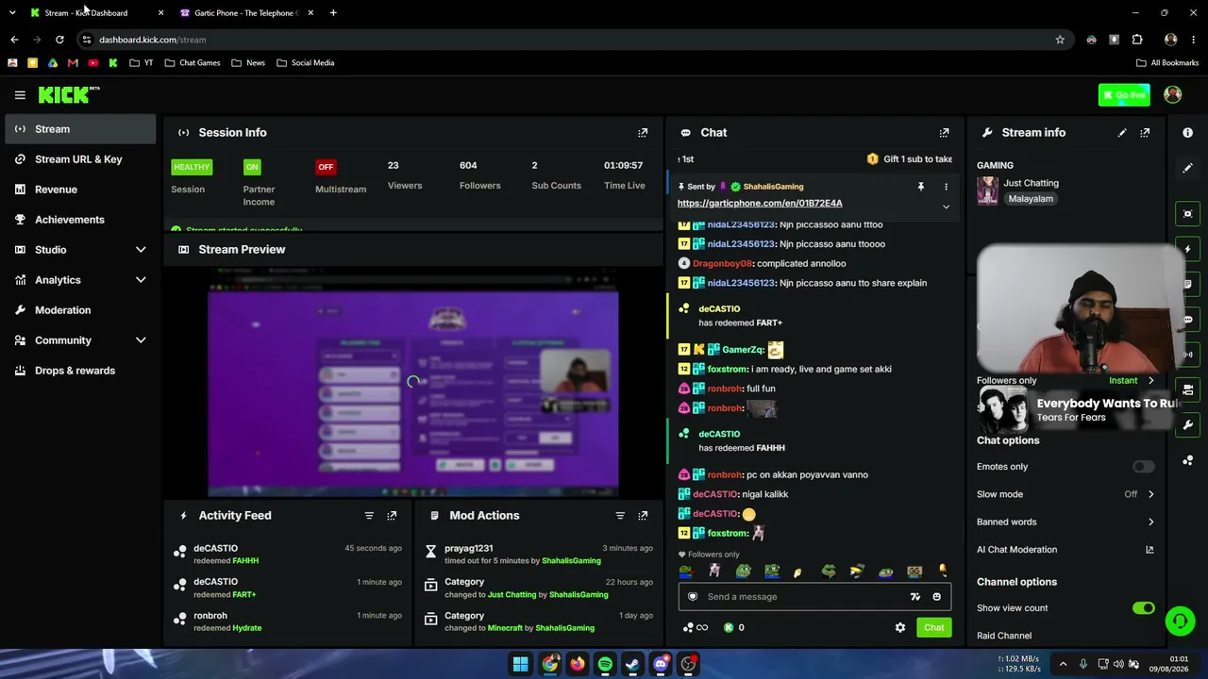Reload the dashboard page
This screenshot has height=679, width=1208.
[59, 40]
